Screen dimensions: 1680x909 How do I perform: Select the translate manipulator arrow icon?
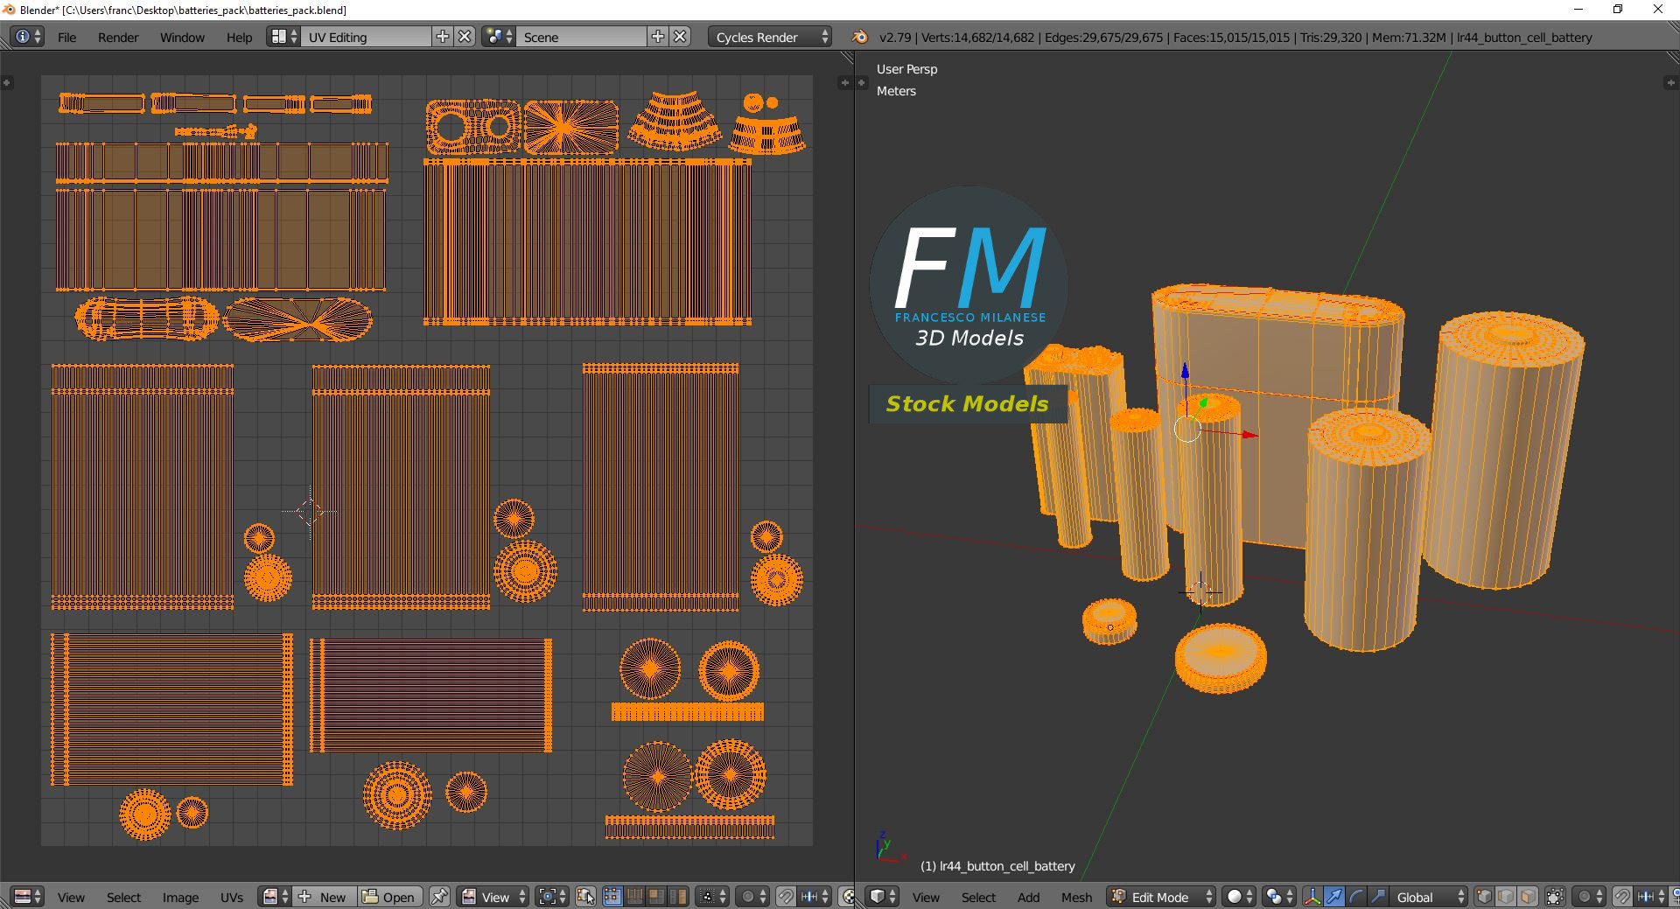click(x=1333, y=897)
